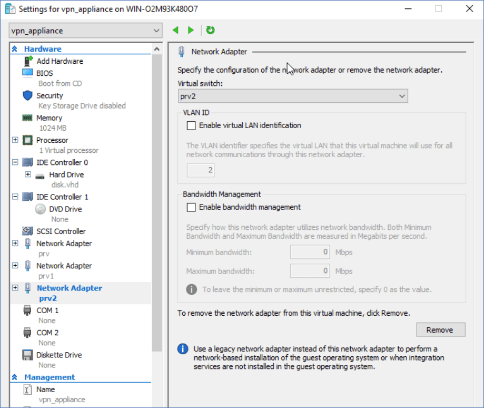
Task: Click the Diskette Drive floppy icon
Action: pyautogui.click(x=28, y=355)
